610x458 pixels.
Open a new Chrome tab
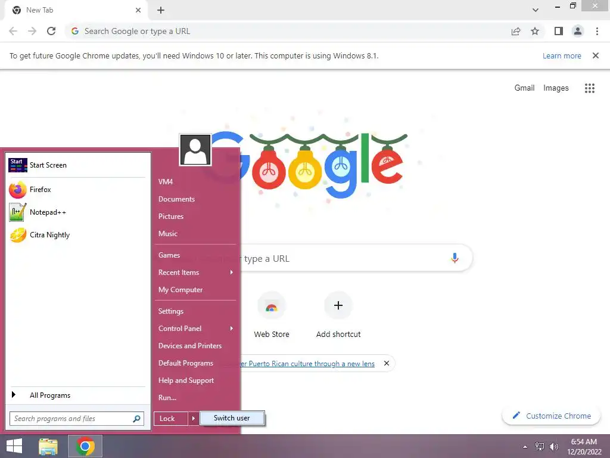tap(161, 10)
